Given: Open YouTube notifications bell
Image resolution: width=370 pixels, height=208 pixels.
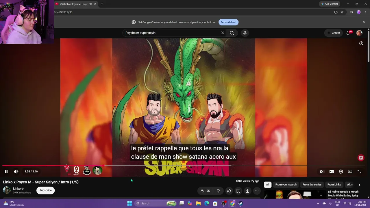Looking at the screenshot, I should point(348,33).
